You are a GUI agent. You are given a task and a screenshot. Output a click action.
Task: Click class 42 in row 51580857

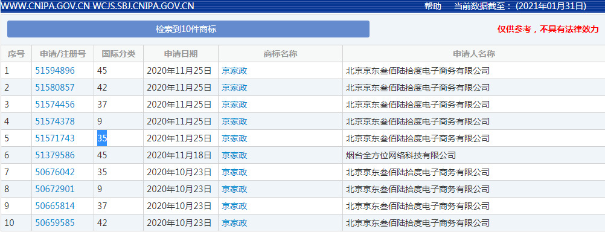pyautogui.click(x=102, y=88)
